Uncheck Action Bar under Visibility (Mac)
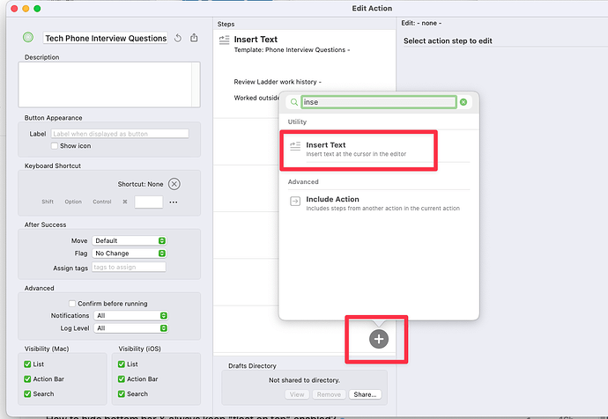The width and height of the screenshot is (608, 419). coord(27,379)
